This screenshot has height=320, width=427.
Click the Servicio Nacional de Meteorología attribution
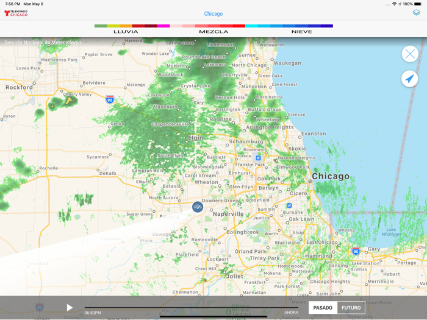[43, 42]
